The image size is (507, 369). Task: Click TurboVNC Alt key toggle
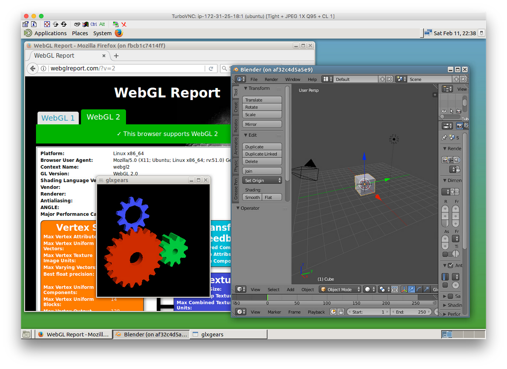(x=102, y=24)
